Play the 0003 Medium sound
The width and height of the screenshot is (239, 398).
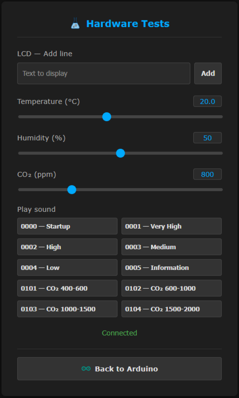click(171, 247)
